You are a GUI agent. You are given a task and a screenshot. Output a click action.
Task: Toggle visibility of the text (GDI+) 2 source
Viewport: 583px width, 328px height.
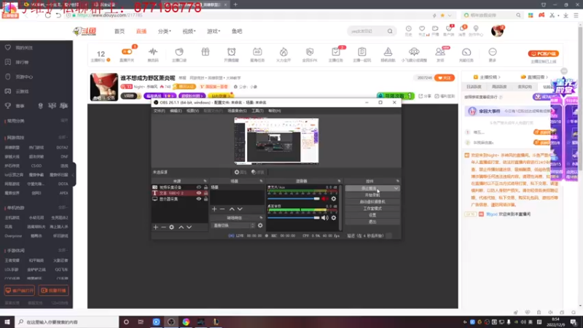[199, 193]
